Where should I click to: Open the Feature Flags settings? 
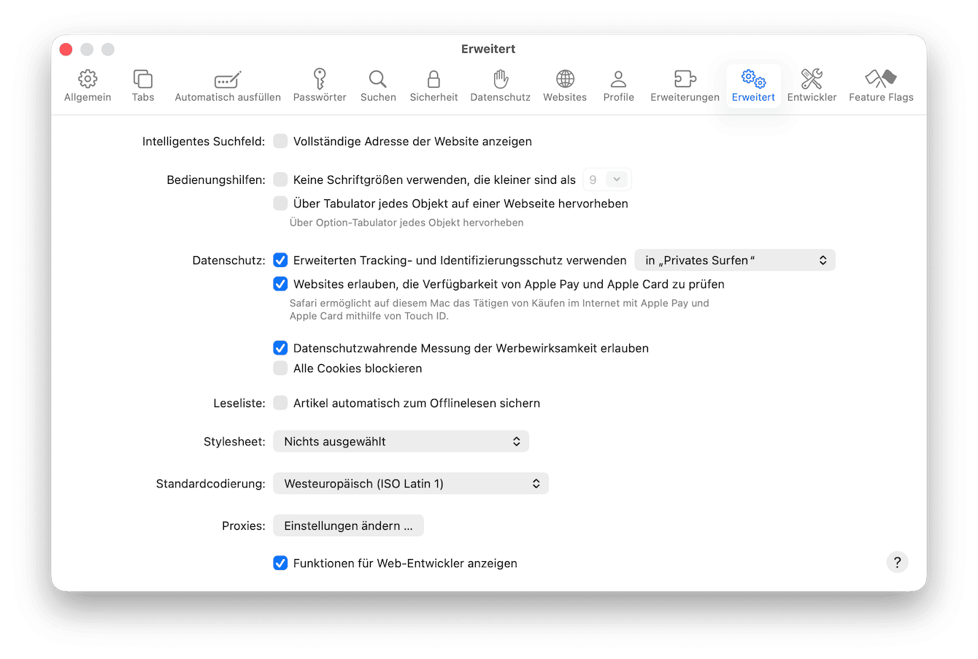(x=880, y=80)
